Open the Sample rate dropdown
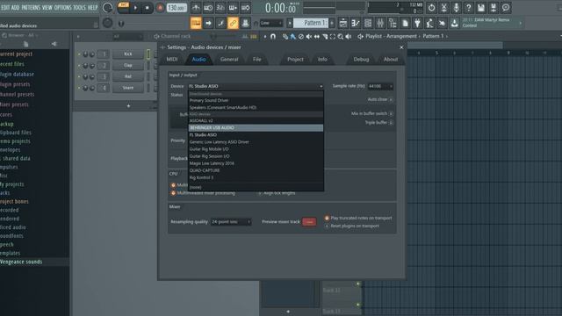 pyautogui.click(x=380, y=86)
